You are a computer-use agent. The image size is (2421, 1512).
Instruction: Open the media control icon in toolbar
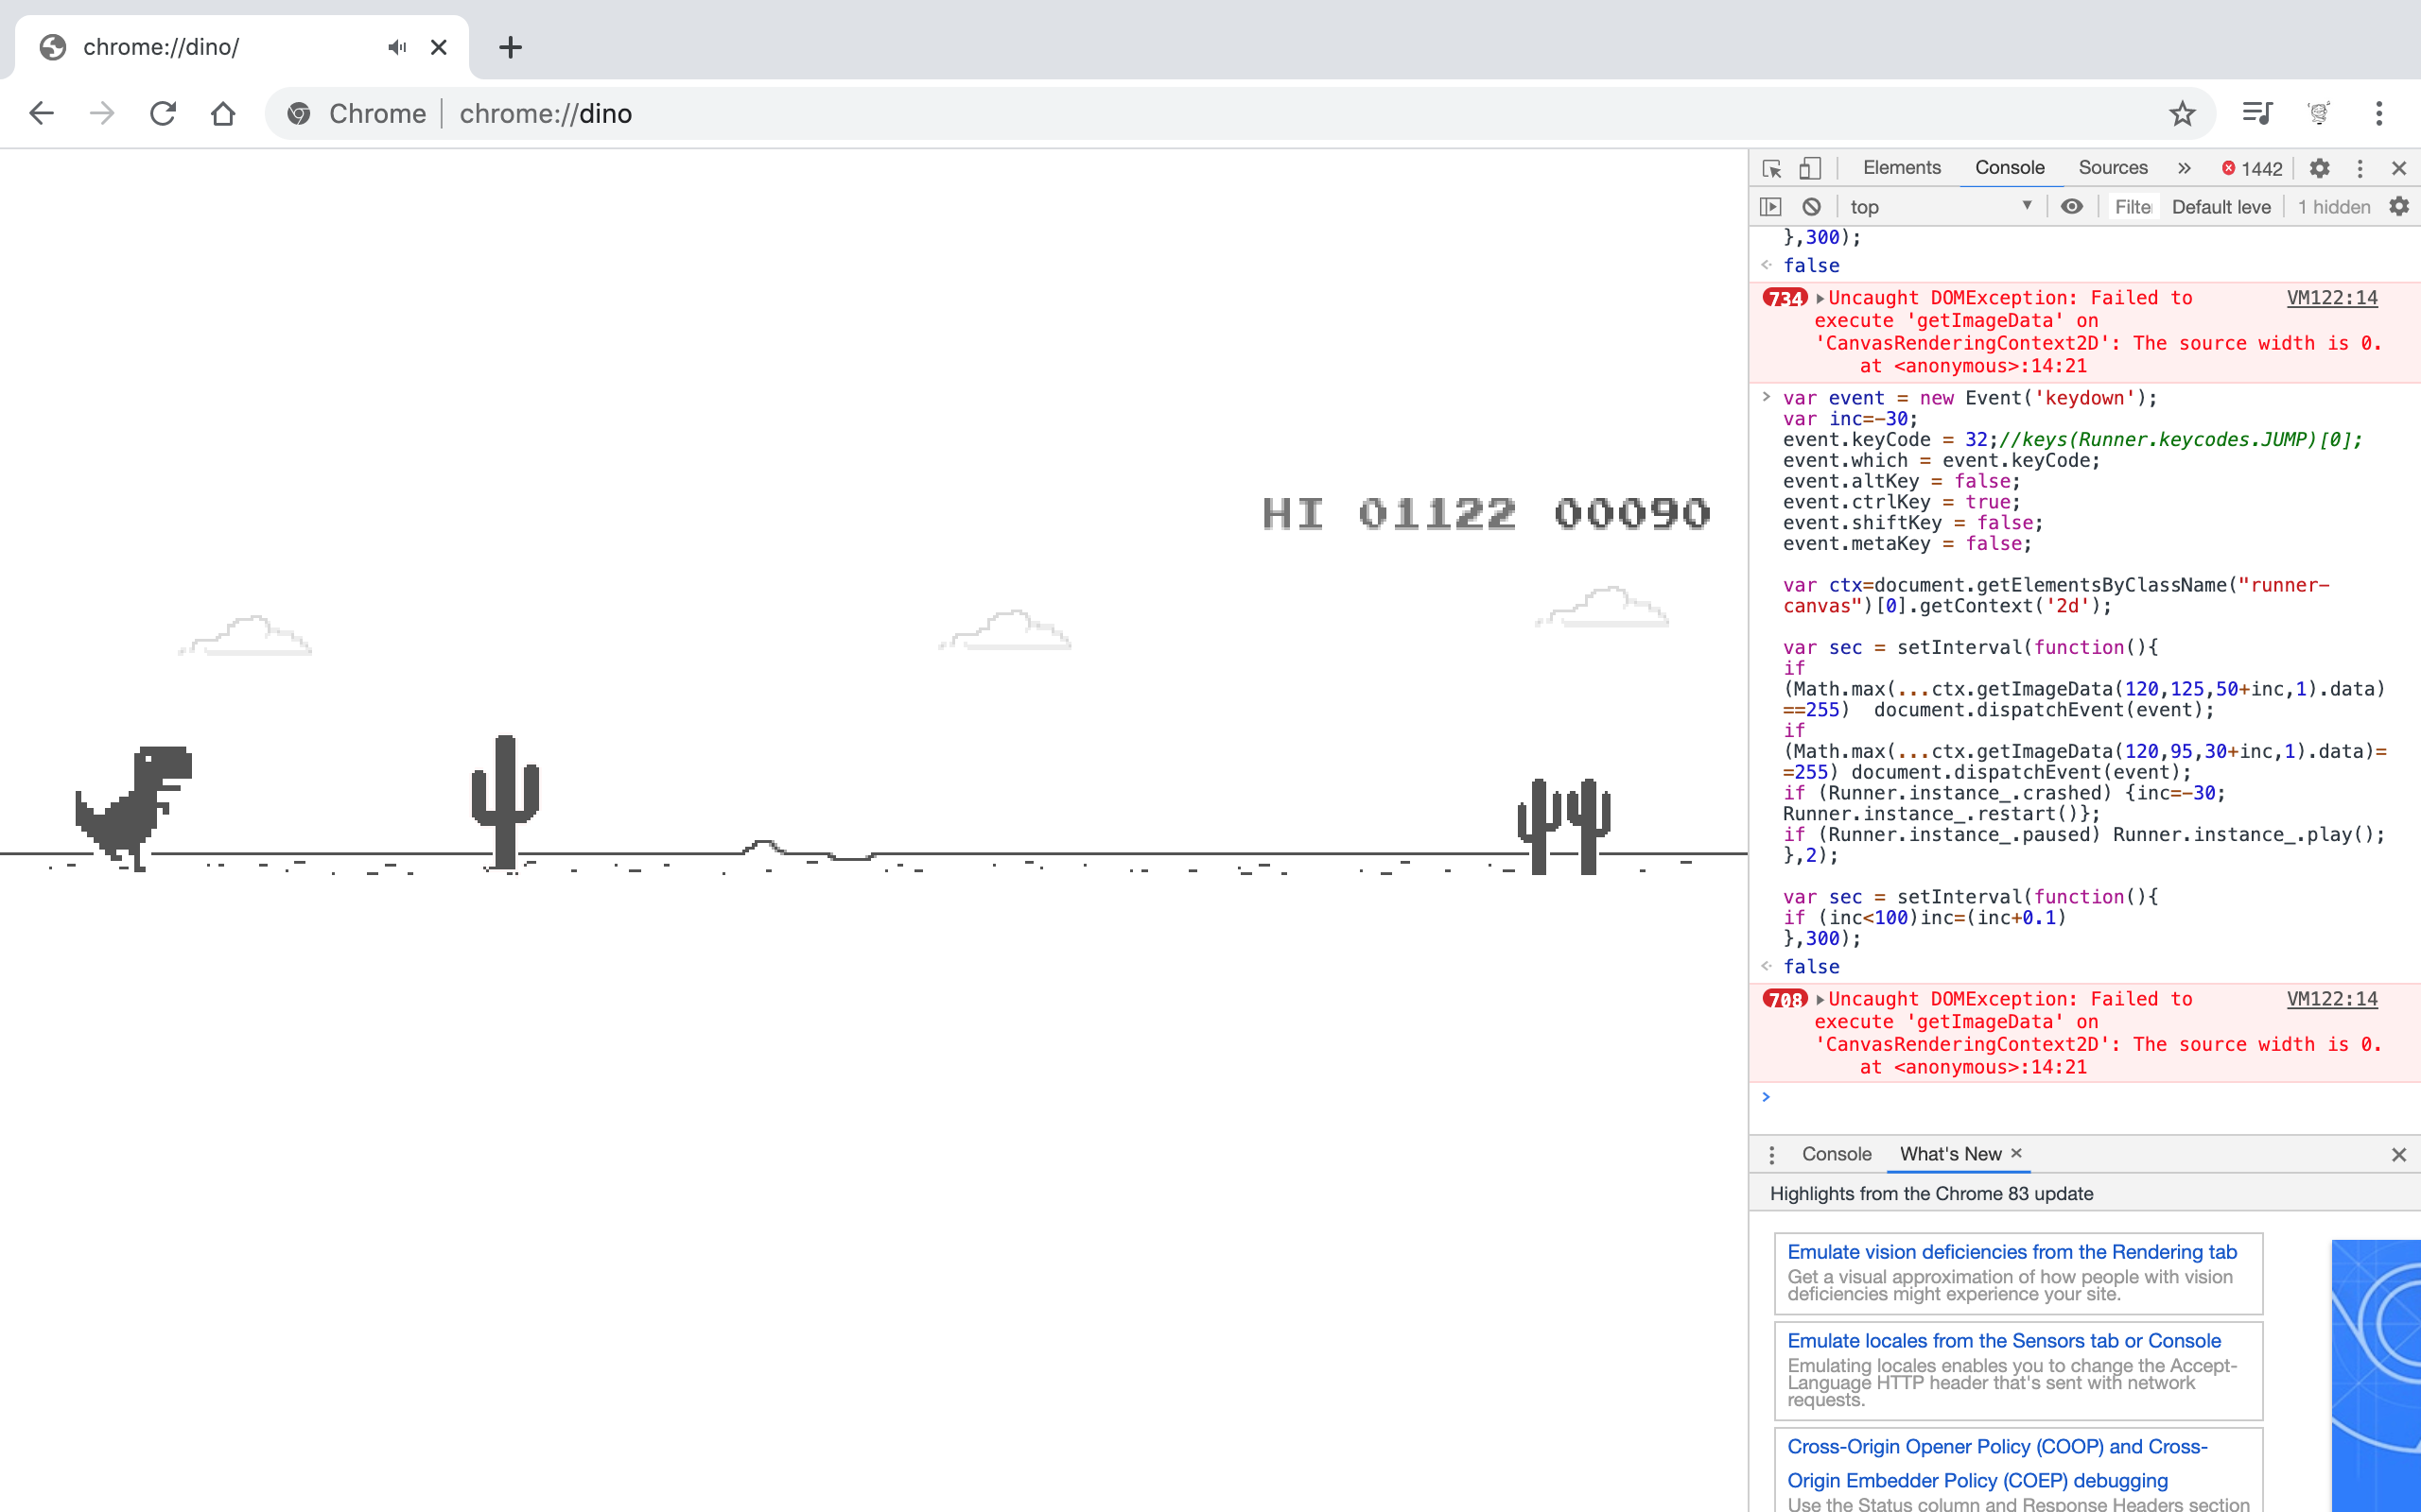pos(2257,113)
